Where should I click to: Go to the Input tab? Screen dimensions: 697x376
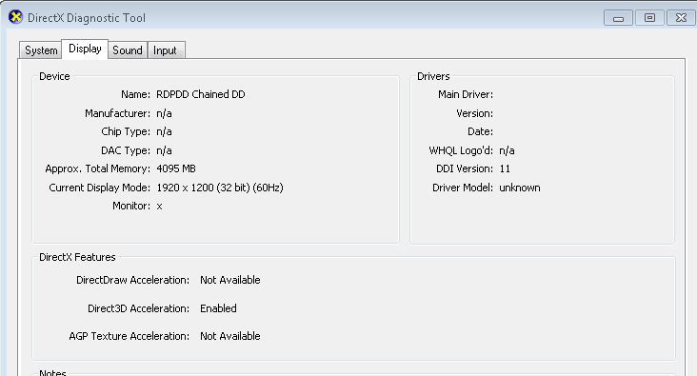pyautogui.click(x=166, y=50)
